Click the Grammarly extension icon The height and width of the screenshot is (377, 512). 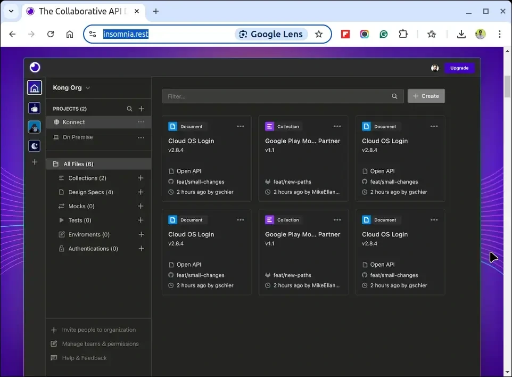(x=384, y=34)
